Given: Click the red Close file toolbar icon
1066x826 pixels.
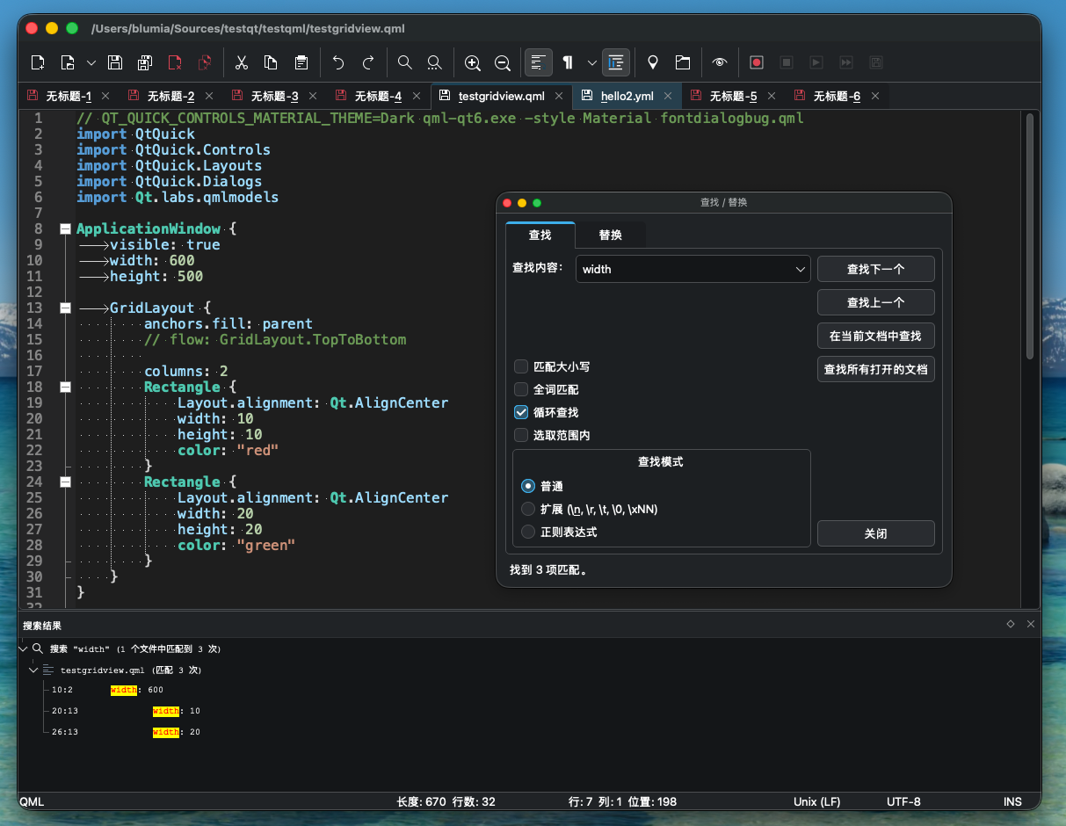Looking at the screenshot, I should (175, 62).
